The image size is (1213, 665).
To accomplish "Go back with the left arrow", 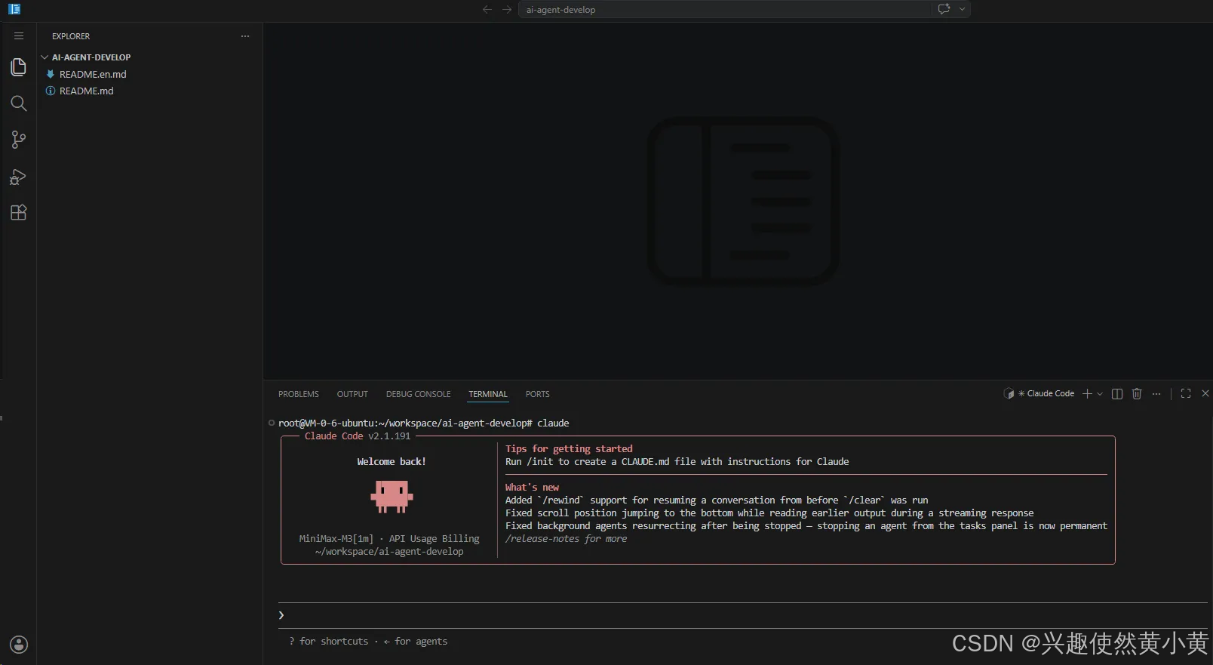I will coord(487,10).
